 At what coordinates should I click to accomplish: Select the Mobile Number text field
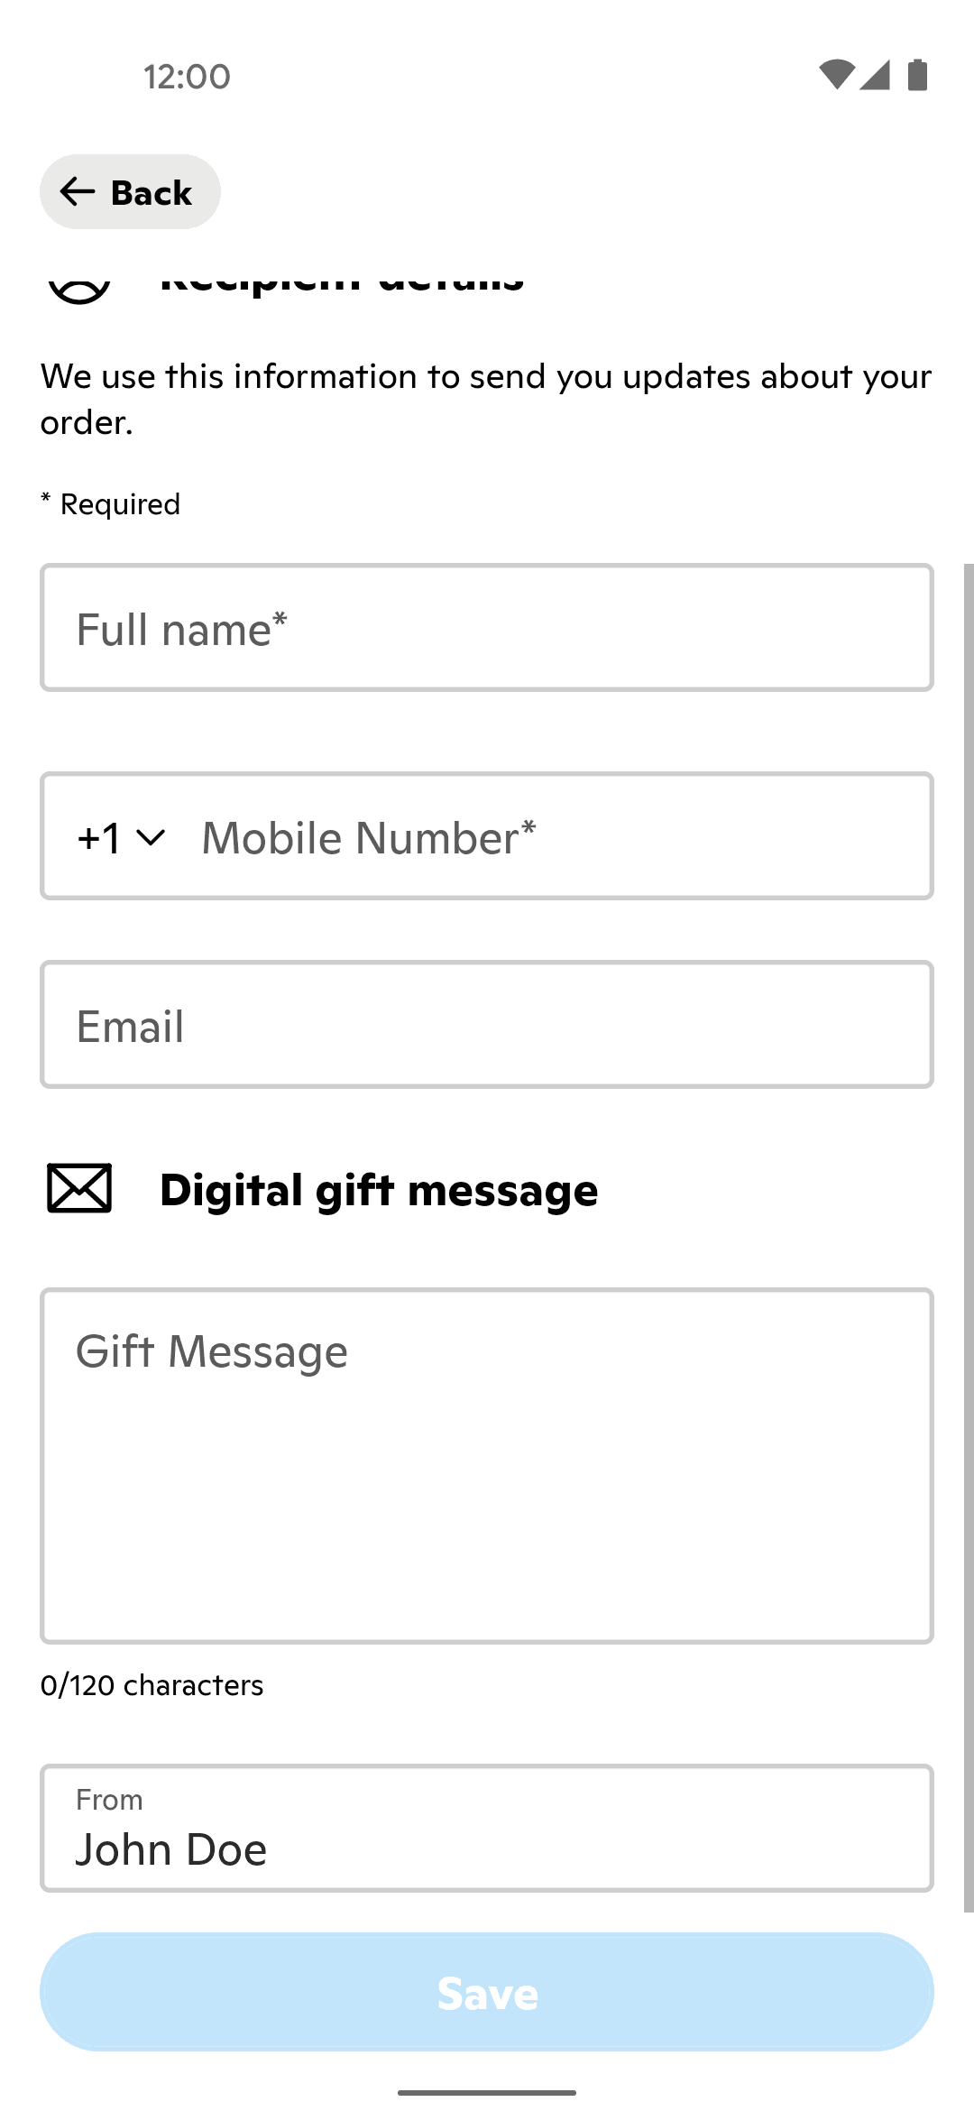click(559, 837)
